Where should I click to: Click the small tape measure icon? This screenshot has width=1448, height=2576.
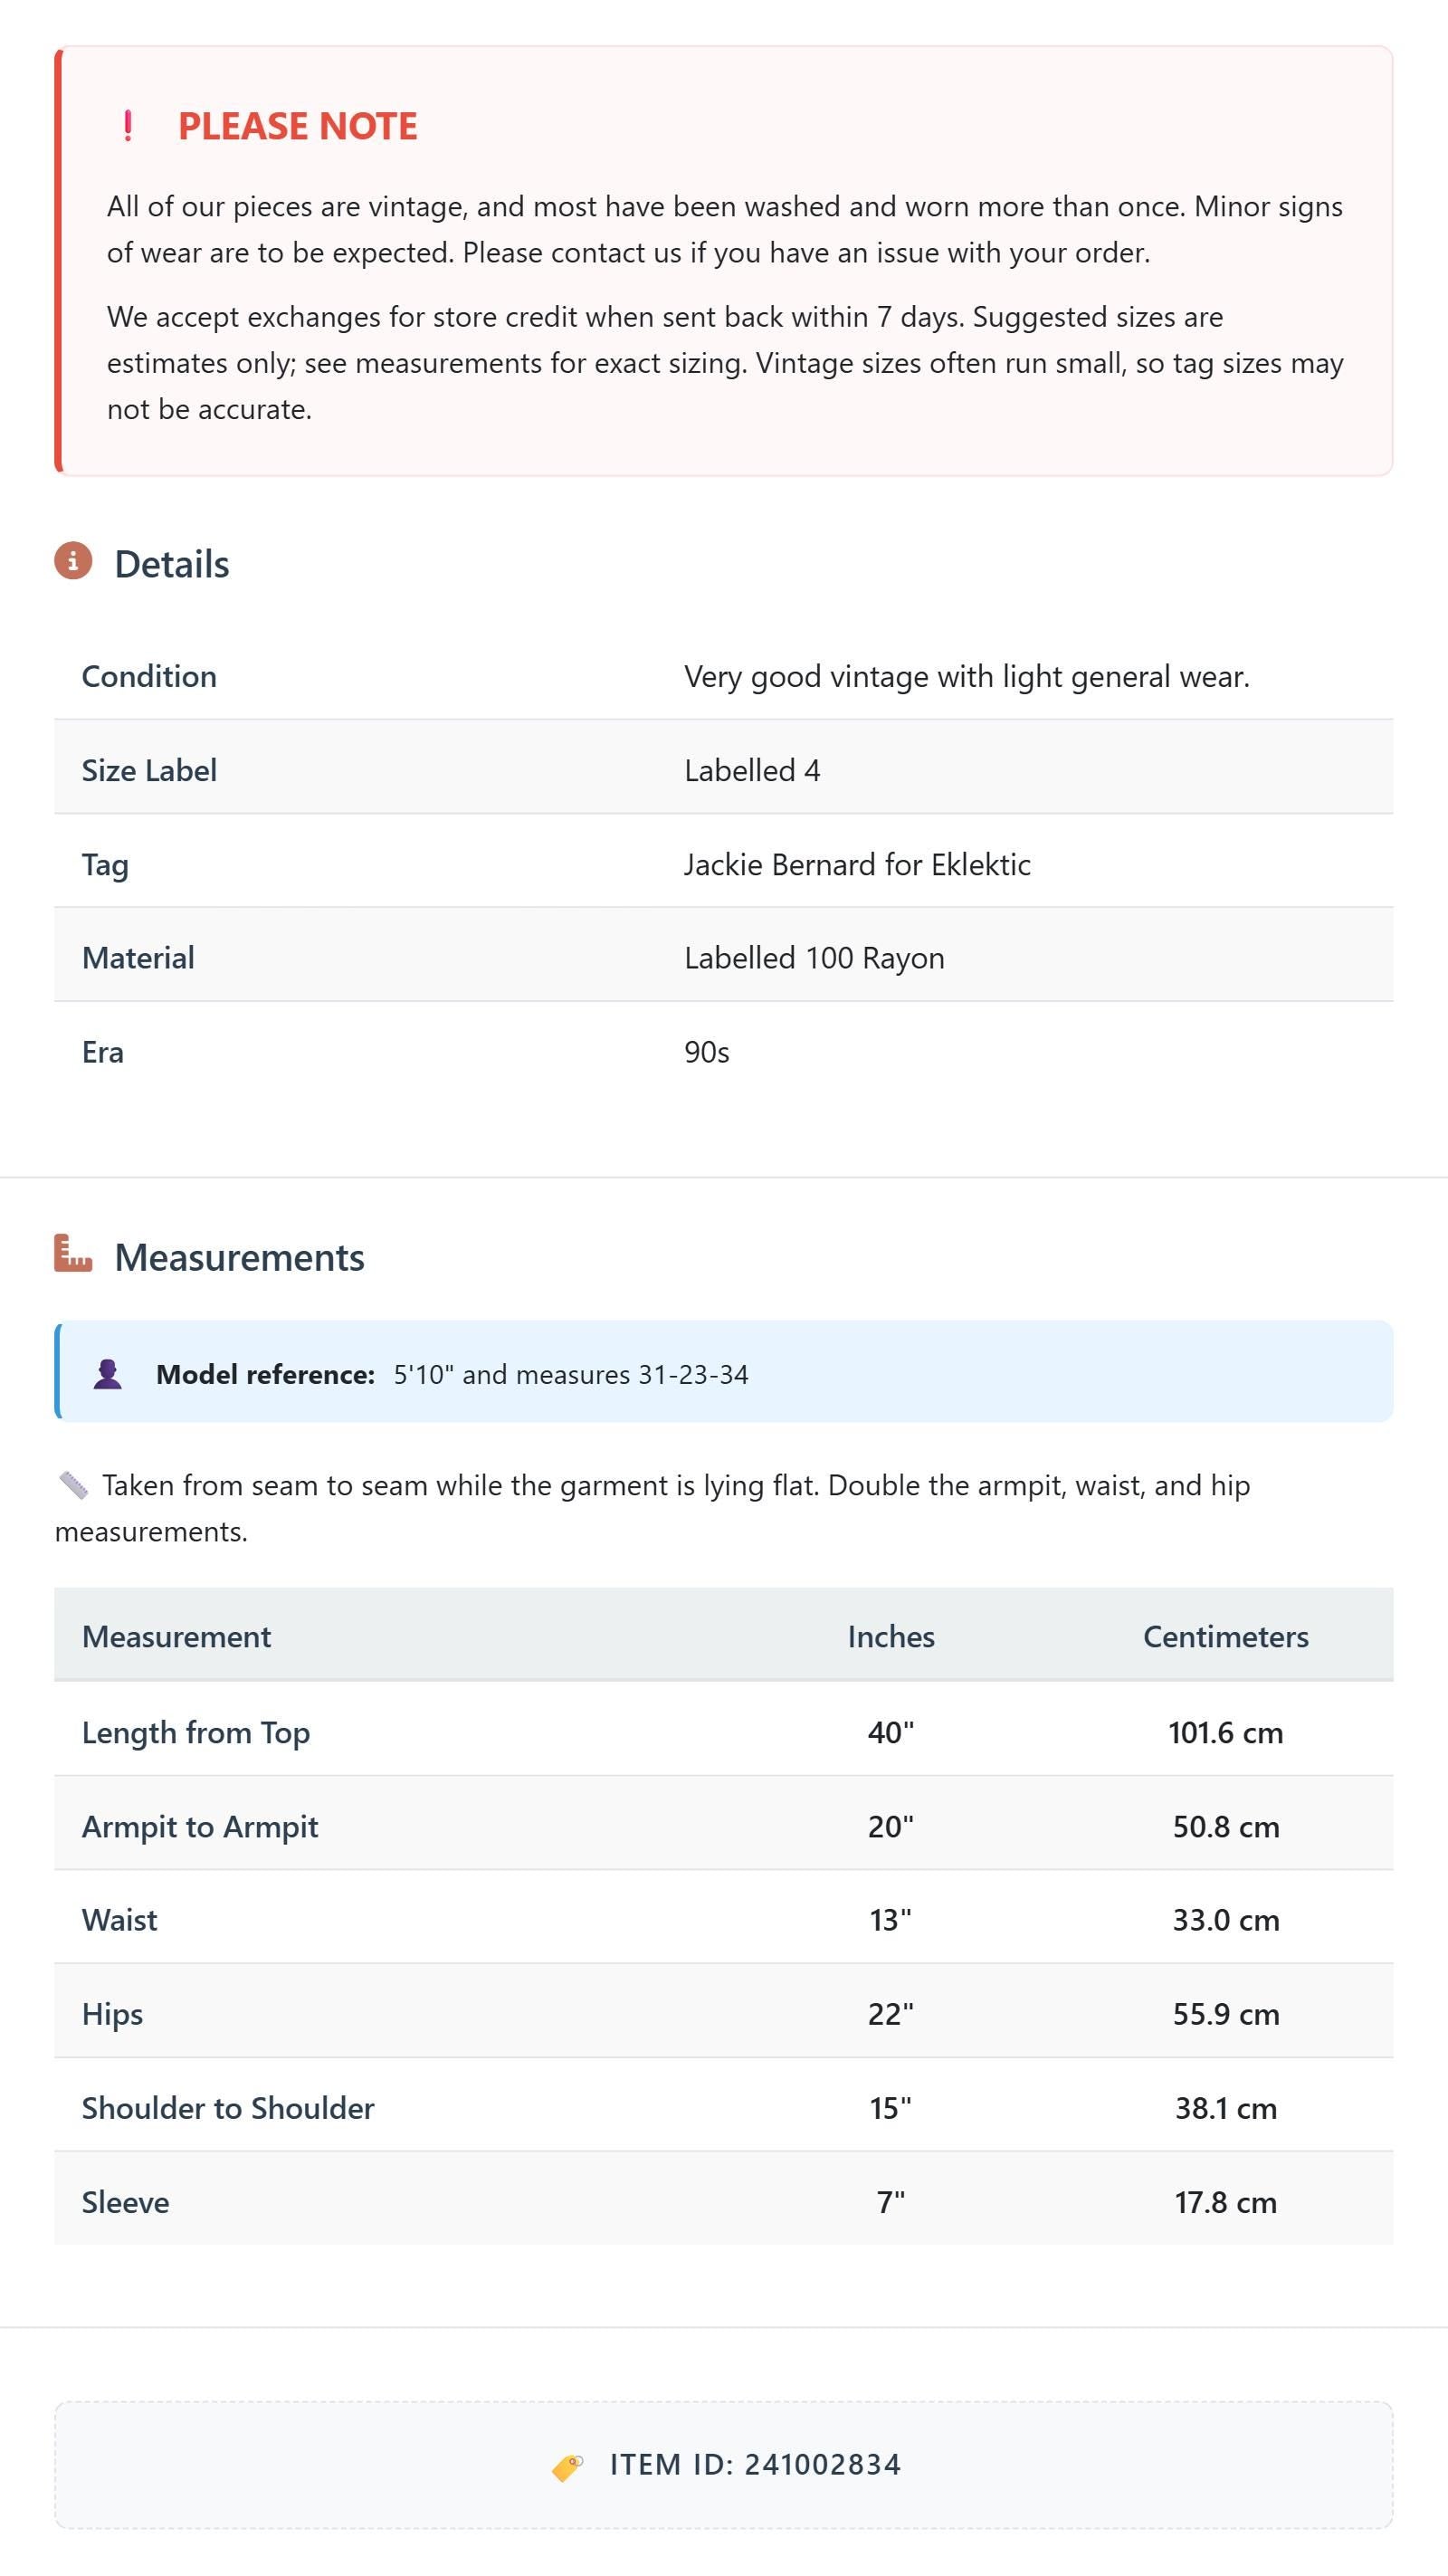pyautogui.click(x=73, y=1486)
